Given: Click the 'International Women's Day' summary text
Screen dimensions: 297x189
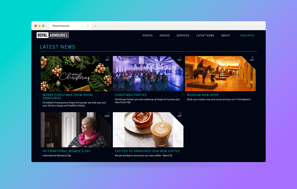Looking at the screenshot, I should tap(57, 156).
